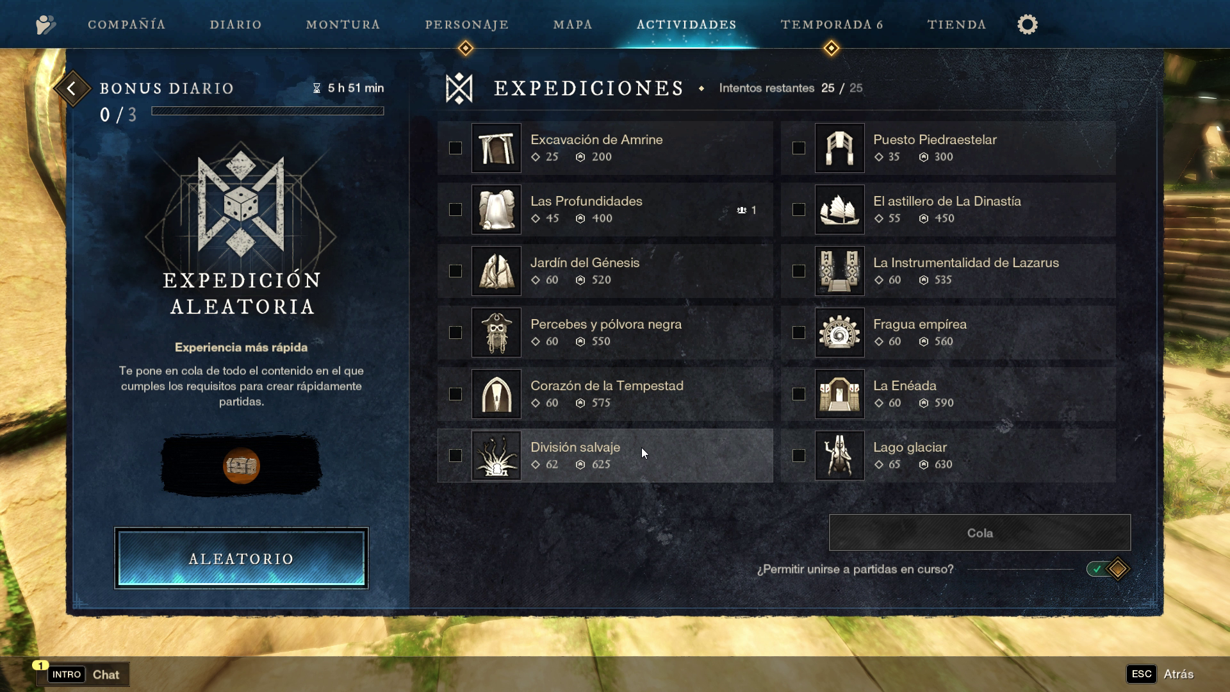Click El astillero de La Dinastía ship icon
The image size is (1230, 692).
(x=839, y=210)
